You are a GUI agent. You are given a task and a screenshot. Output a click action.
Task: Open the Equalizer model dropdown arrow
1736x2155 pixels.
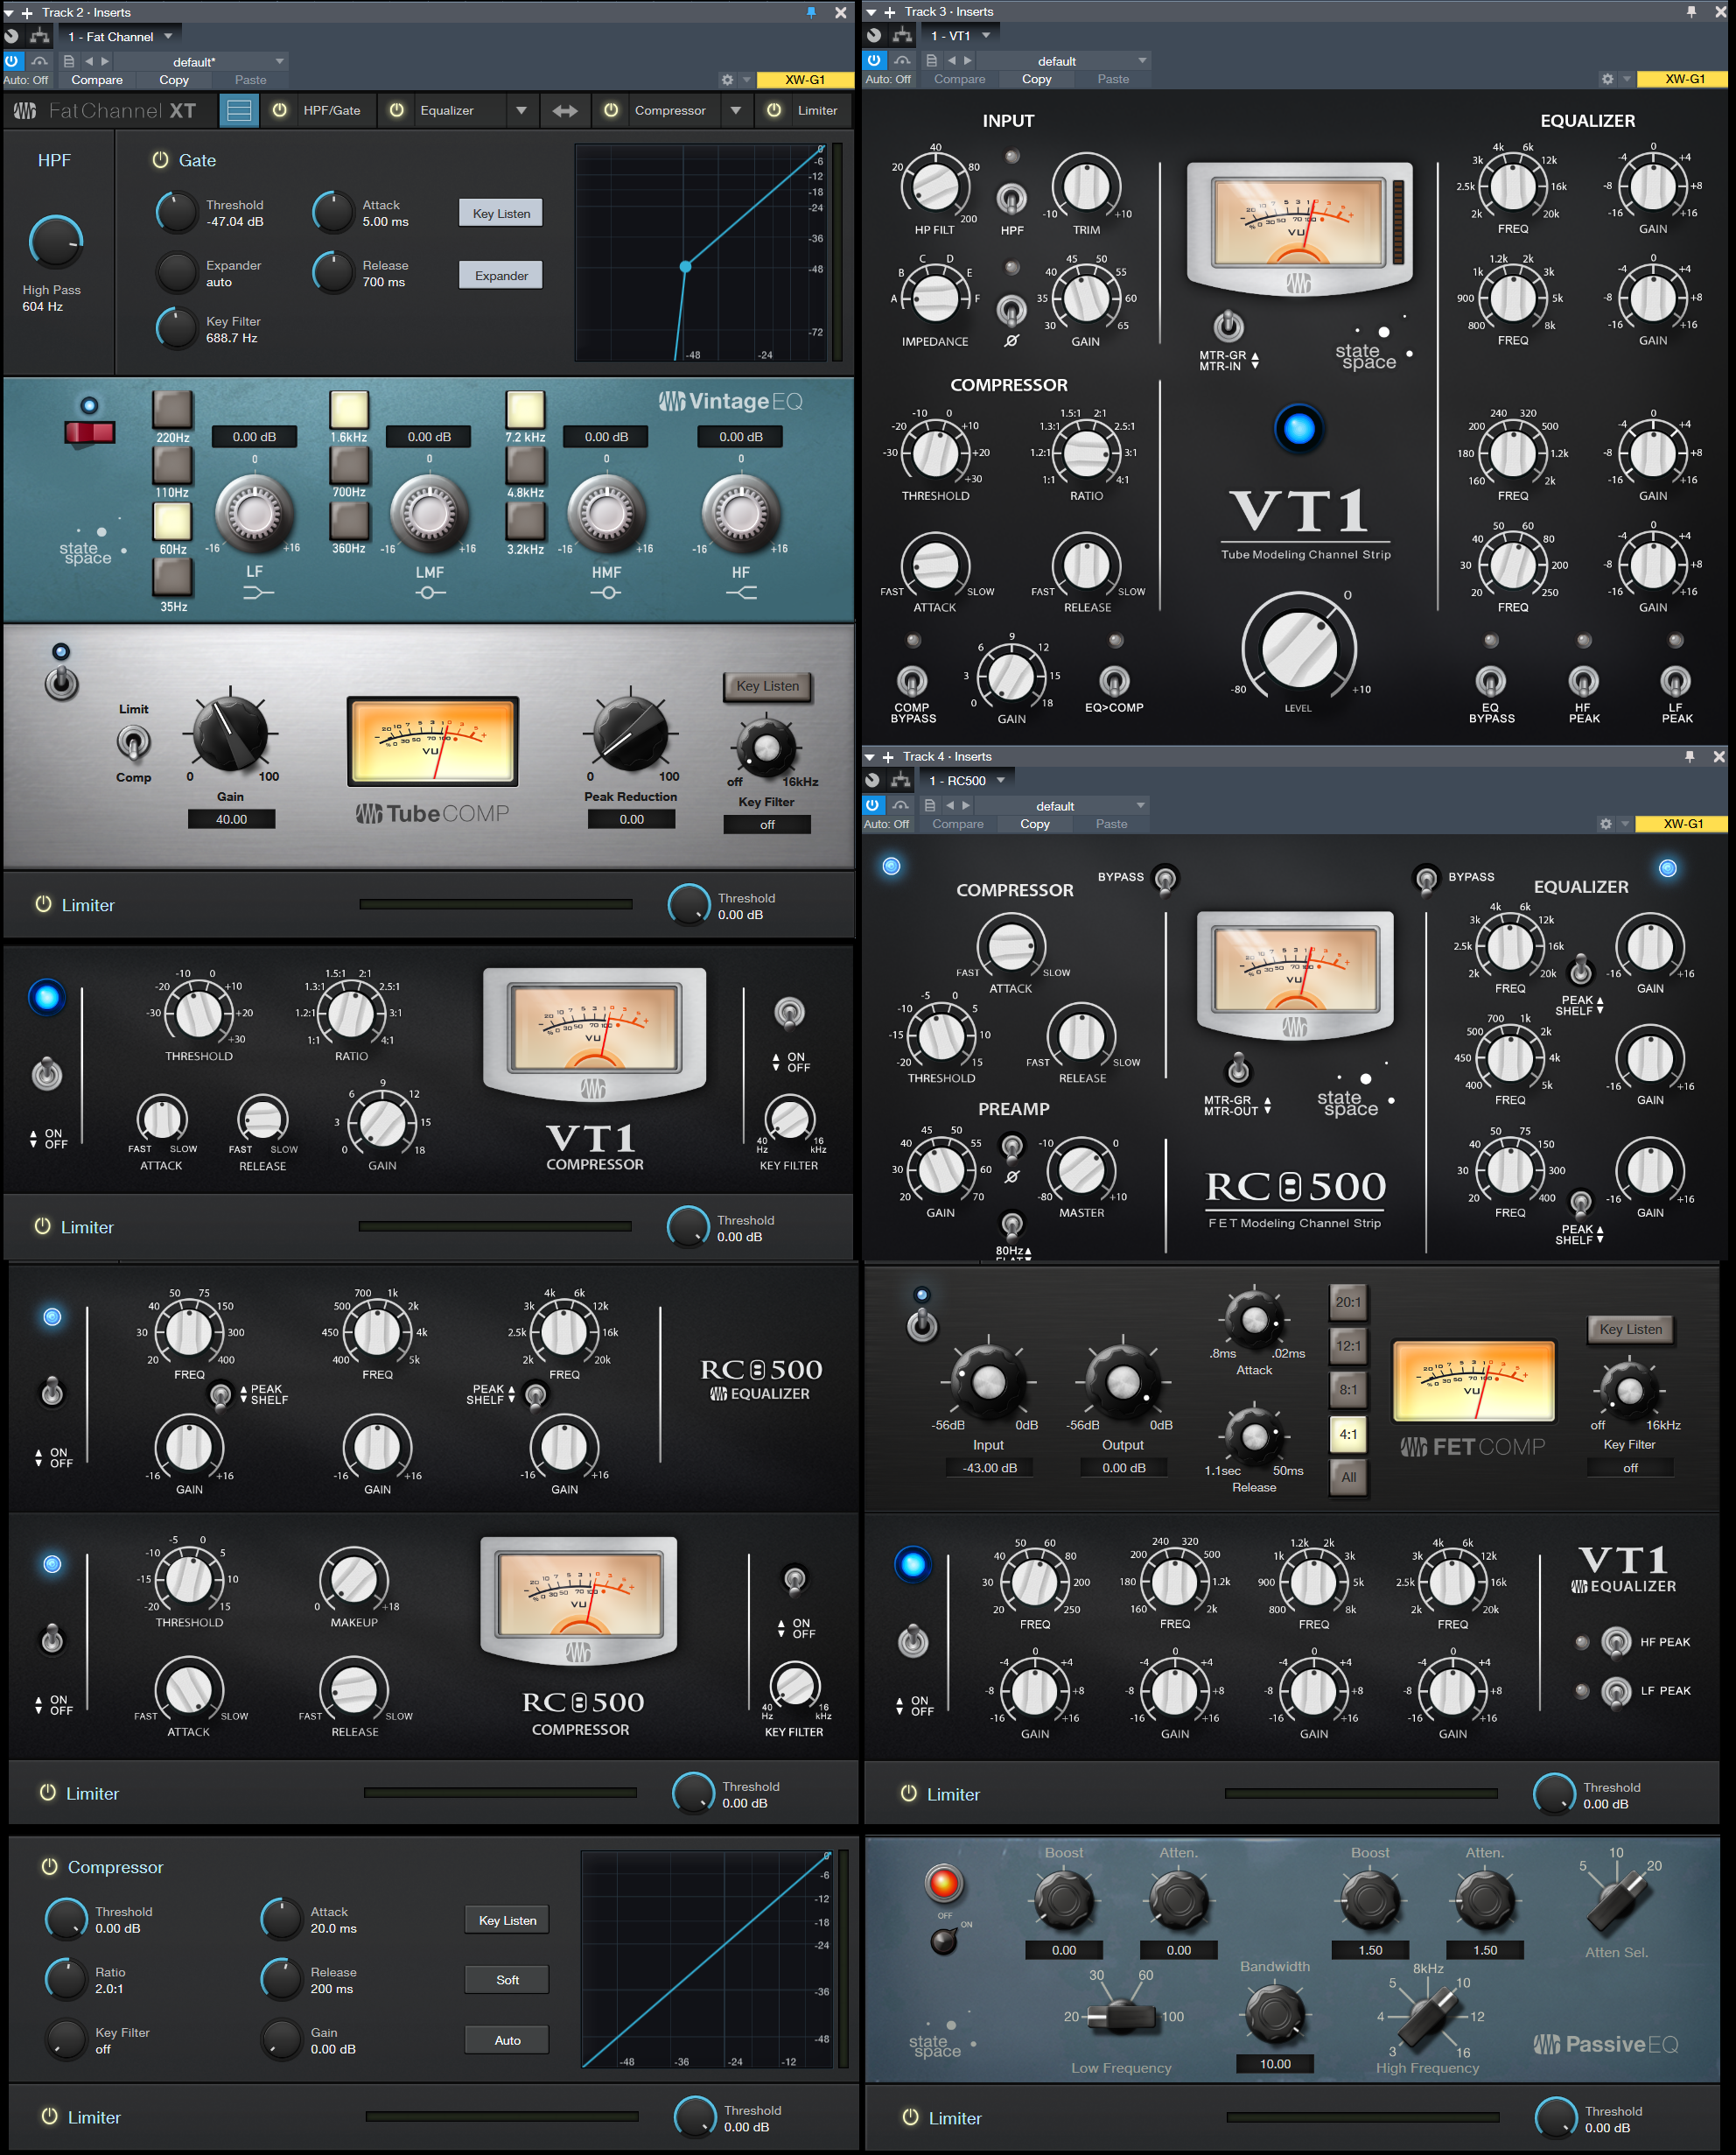coord(521,110)
